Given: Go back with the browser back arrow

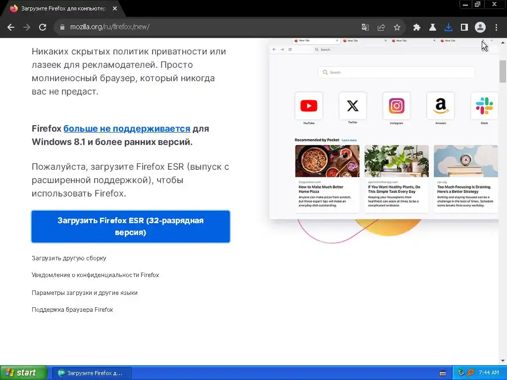Looking at the screenshot, I should (x=11, y=27).
